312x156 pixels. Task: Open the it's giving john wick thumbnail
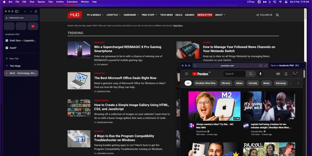269,106
